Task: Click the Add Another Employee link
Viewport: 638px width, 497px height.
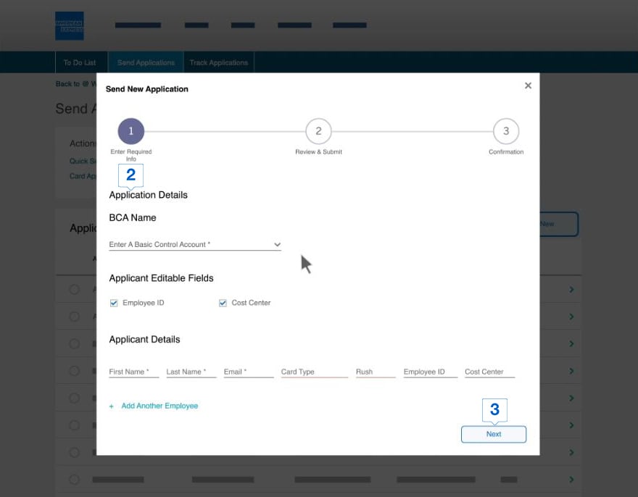Action: (159, 406)
